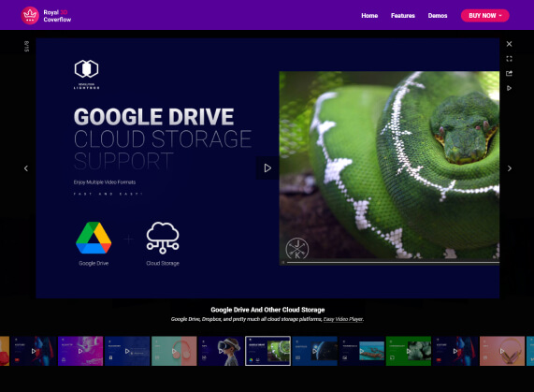Select the purple-magenta thumbnail

[80, 351]
